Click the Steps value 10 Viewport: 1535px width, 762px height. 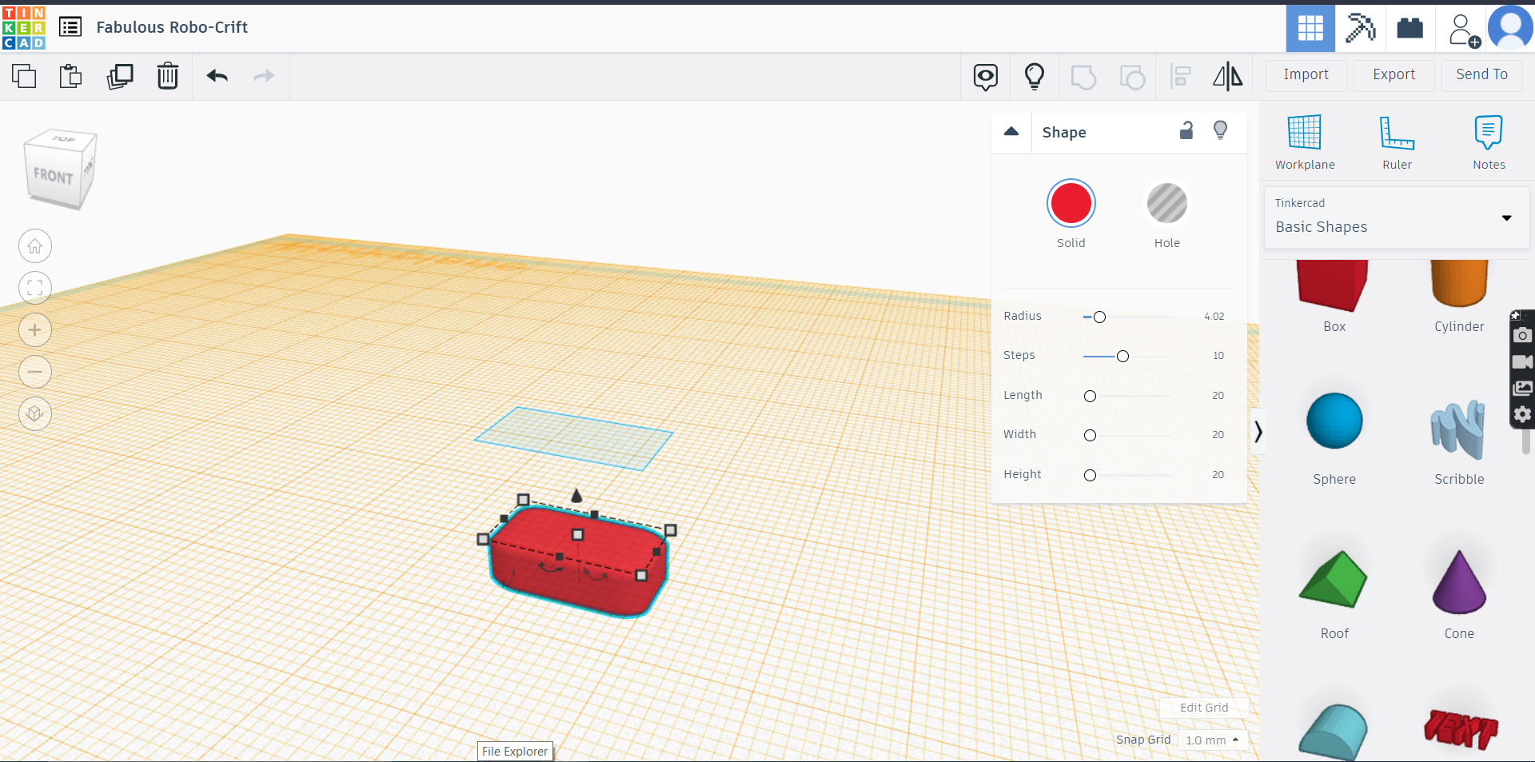pos(1218,356)
